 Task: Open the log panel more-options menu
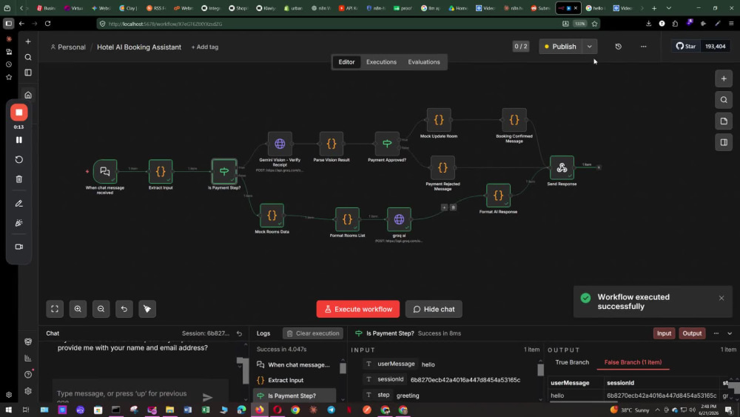tap(716, 333)
